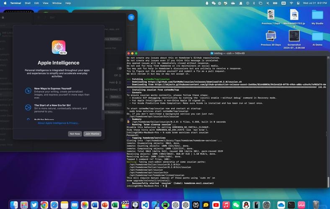Open the YouTube app in the Dock
Image resolution: width=330 pixels, height=209 pixels.
tap(216, 204)
